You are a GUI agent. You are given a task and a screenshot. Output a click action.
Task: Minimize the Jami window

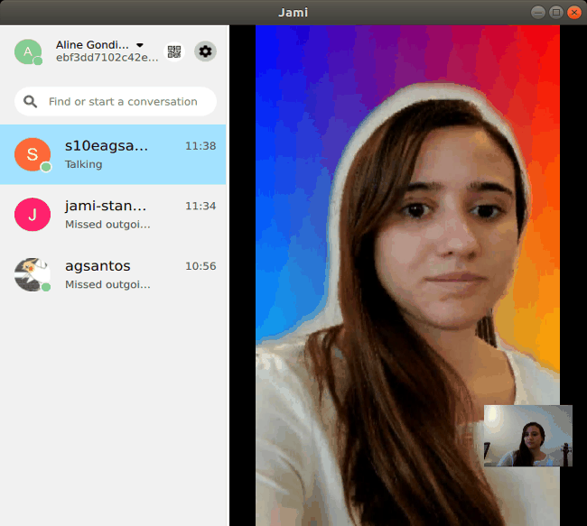click(538, 12)
